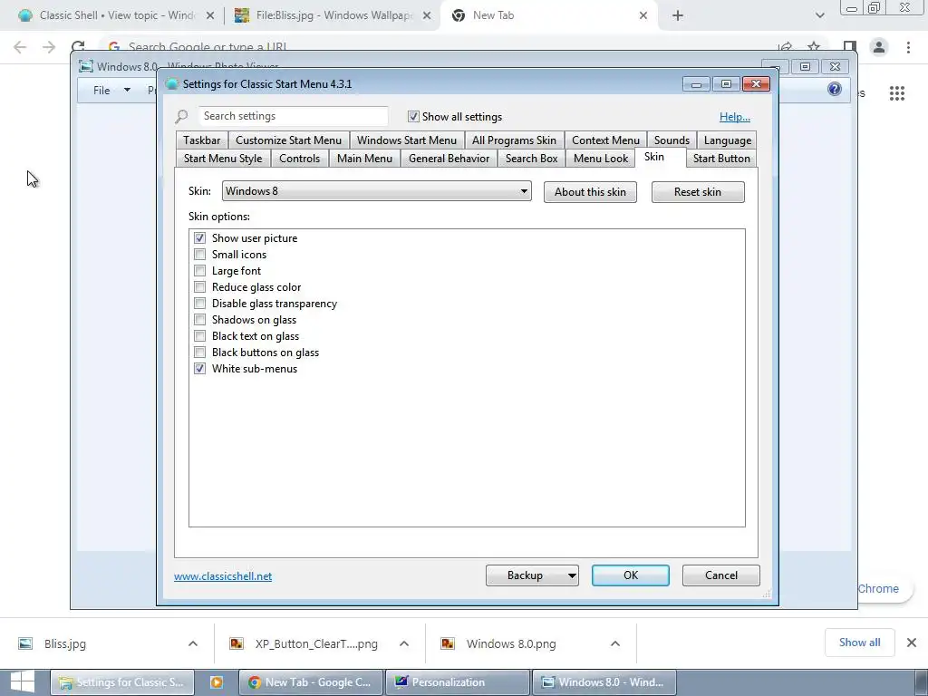The height and width of the screenshot is (696, 928).
Task: Close the File:Bliss.jpg tab
Action: pos(427,15)
